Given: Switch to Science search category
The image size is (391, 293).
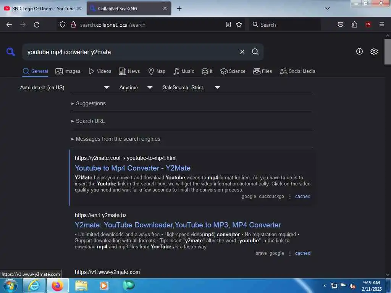Looking at the screenshot, I should tap(233, 71).
